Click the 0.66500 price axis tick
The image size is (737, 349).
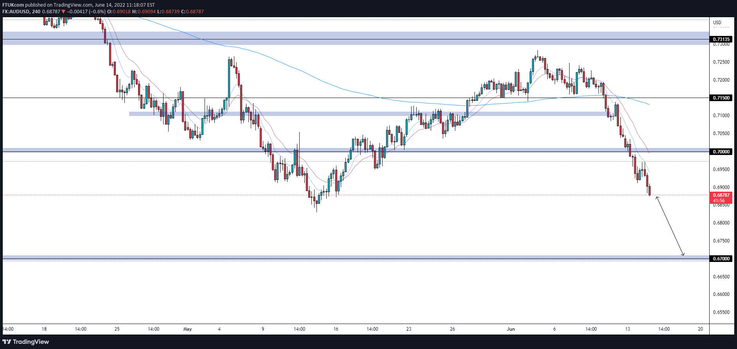[721, 277]
